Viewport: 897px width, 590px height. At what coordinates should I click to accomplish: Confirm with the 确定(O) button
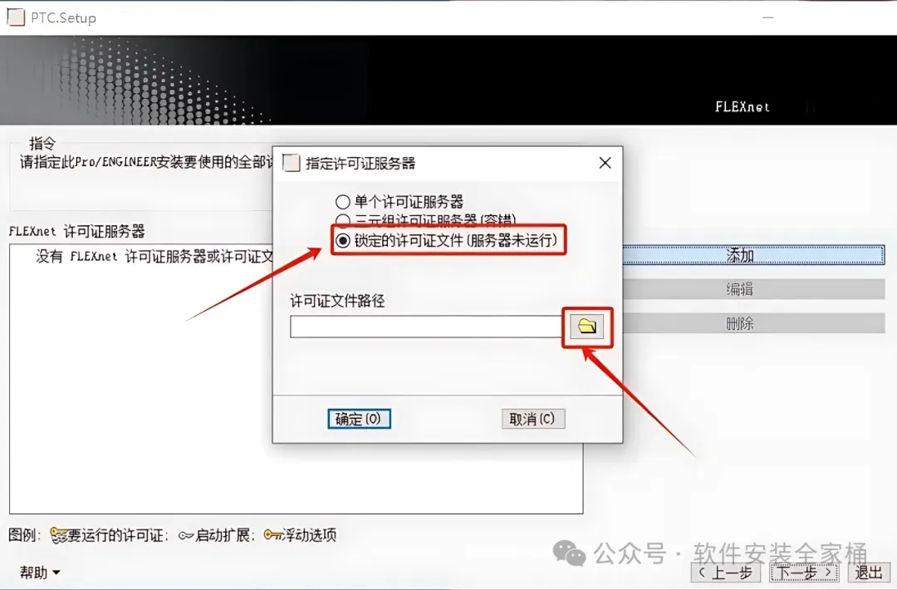point(359,419)
